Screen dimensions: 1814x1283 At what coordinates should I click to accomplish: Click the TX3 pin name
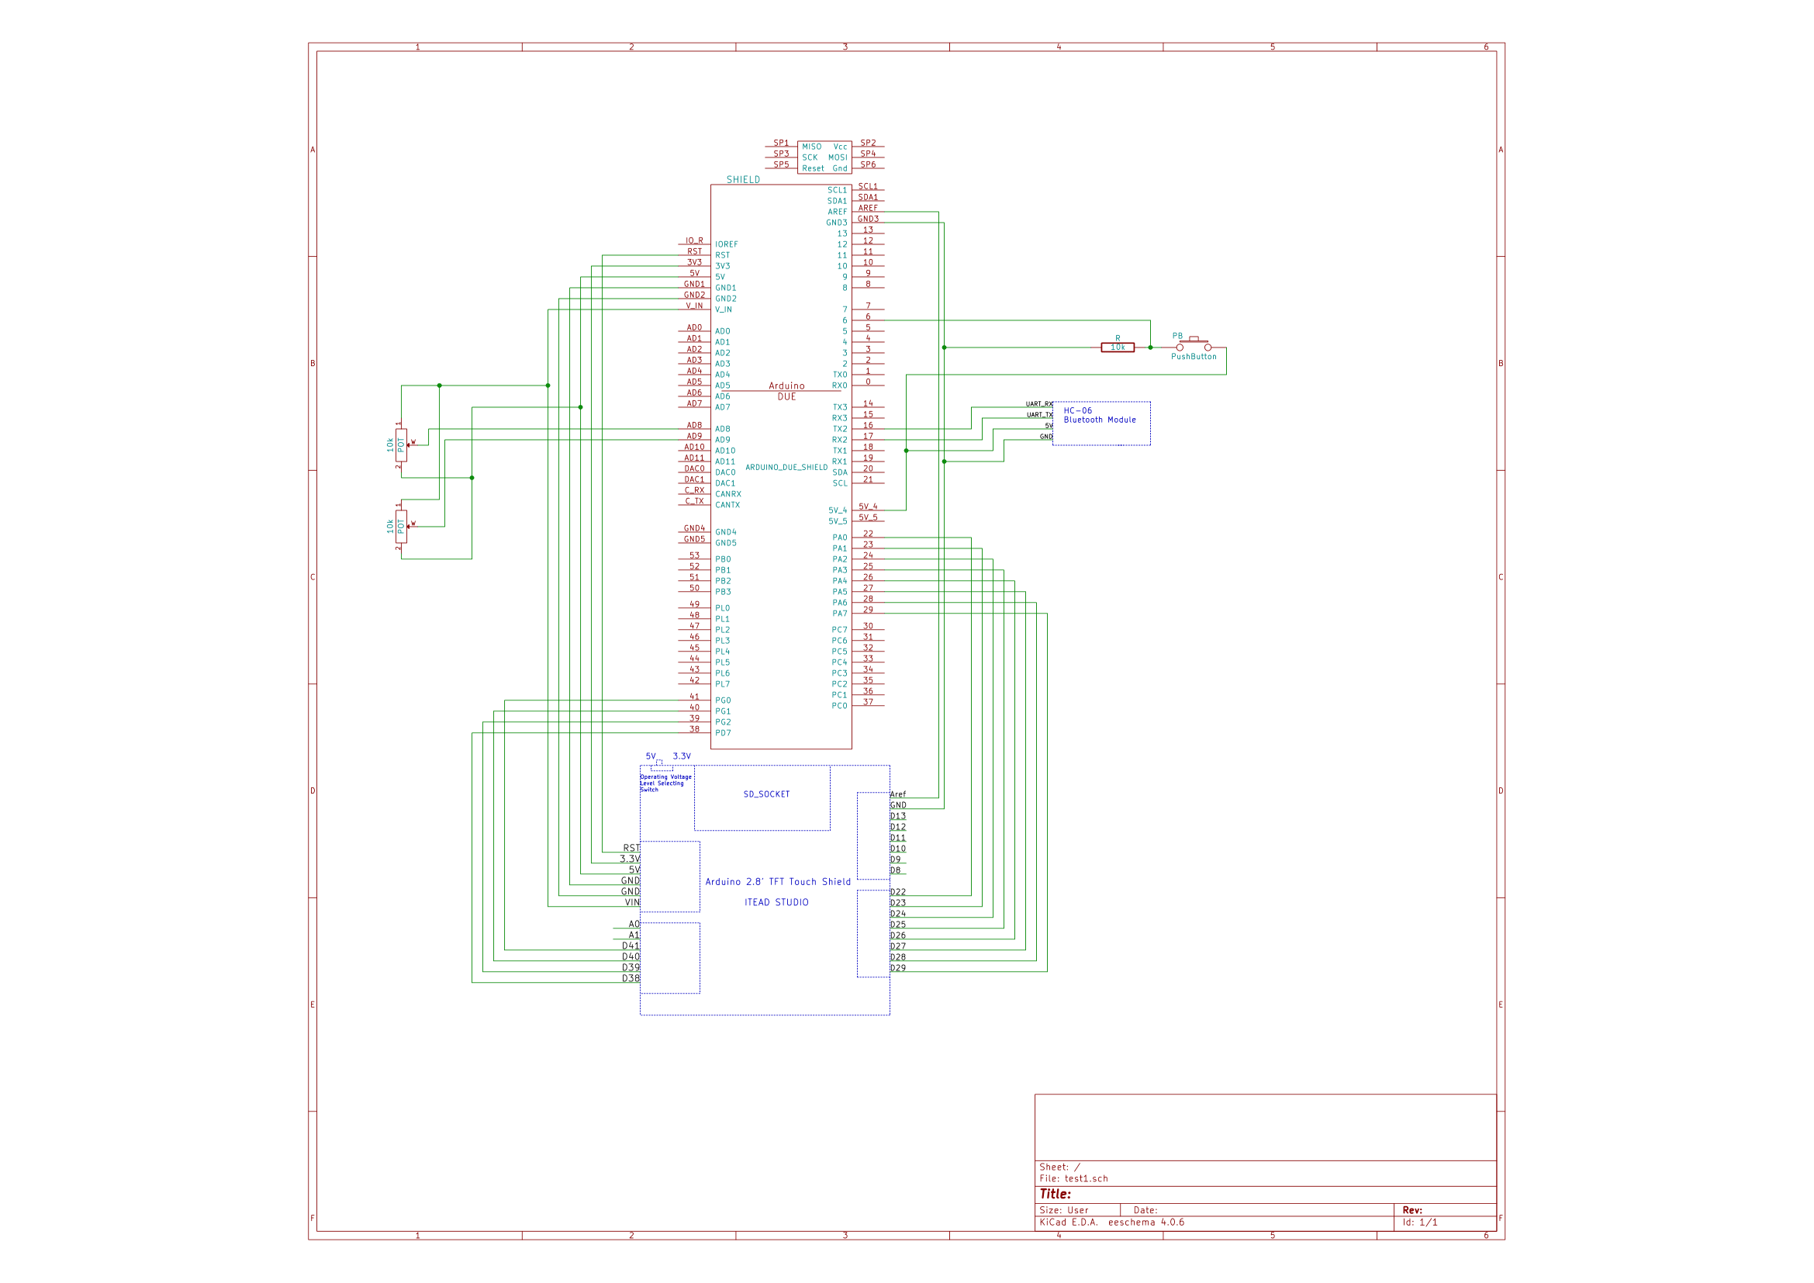[x=840, y=408]
